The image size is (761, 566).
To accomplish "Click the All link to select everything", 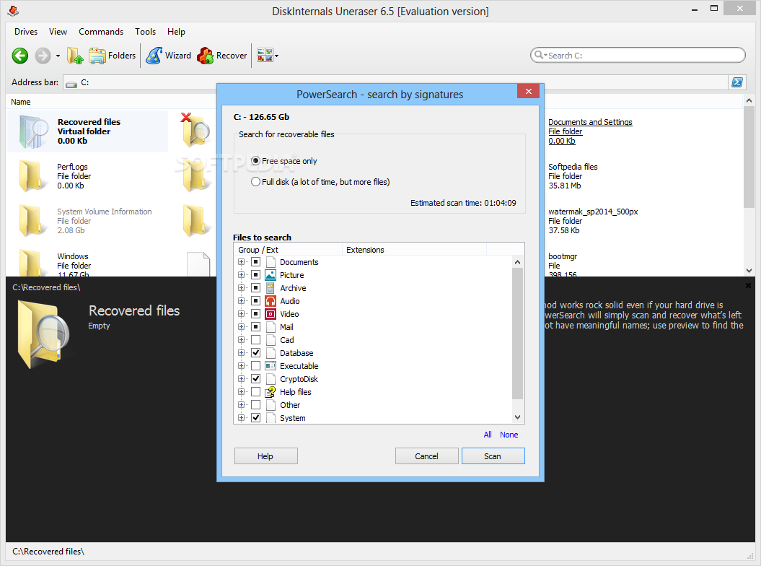I will 488,435.
